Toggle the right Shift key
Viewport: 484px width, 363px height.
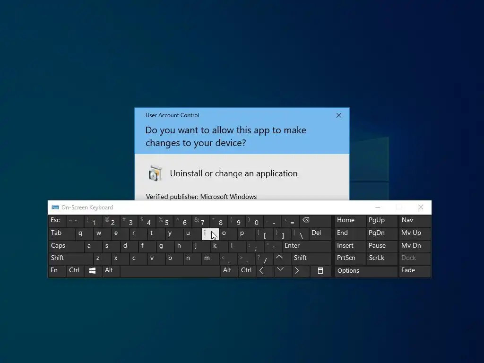(x=311, y=259)
